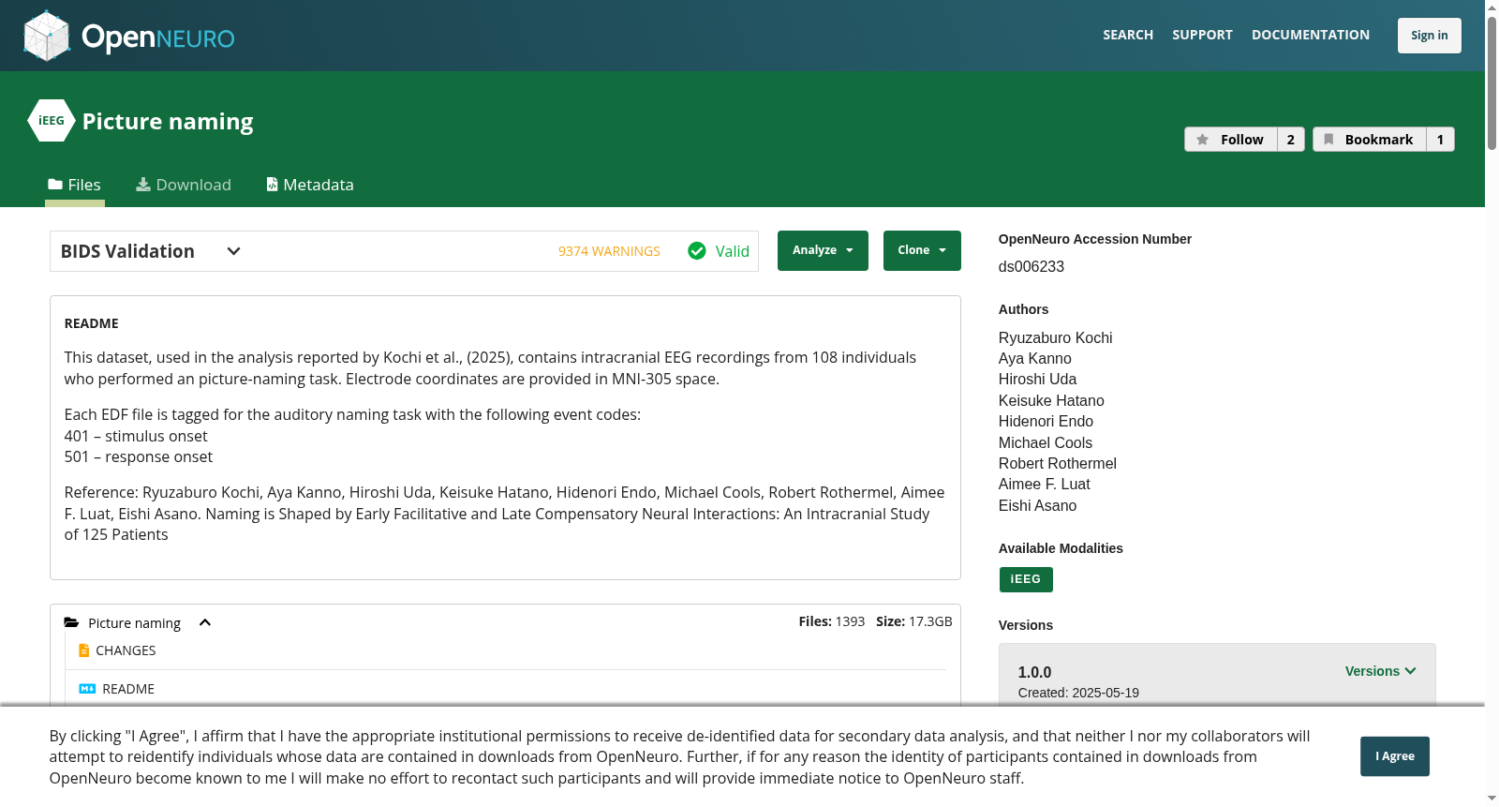Open SEARCH in top navigation
1499x807 pixels.
click(x=1128, y=35)
